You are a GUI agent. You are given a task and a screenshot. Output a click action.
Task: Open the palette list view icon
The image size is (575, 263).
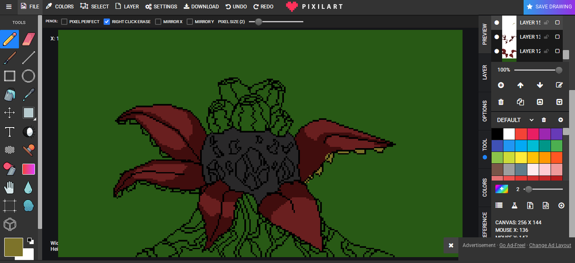[499, 205]
